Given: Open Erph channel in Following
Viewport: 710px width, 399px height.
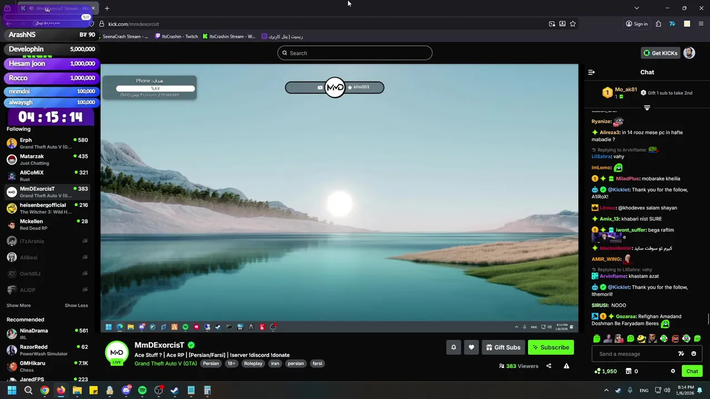Looking at the screenshot, I should coord(47,144).
